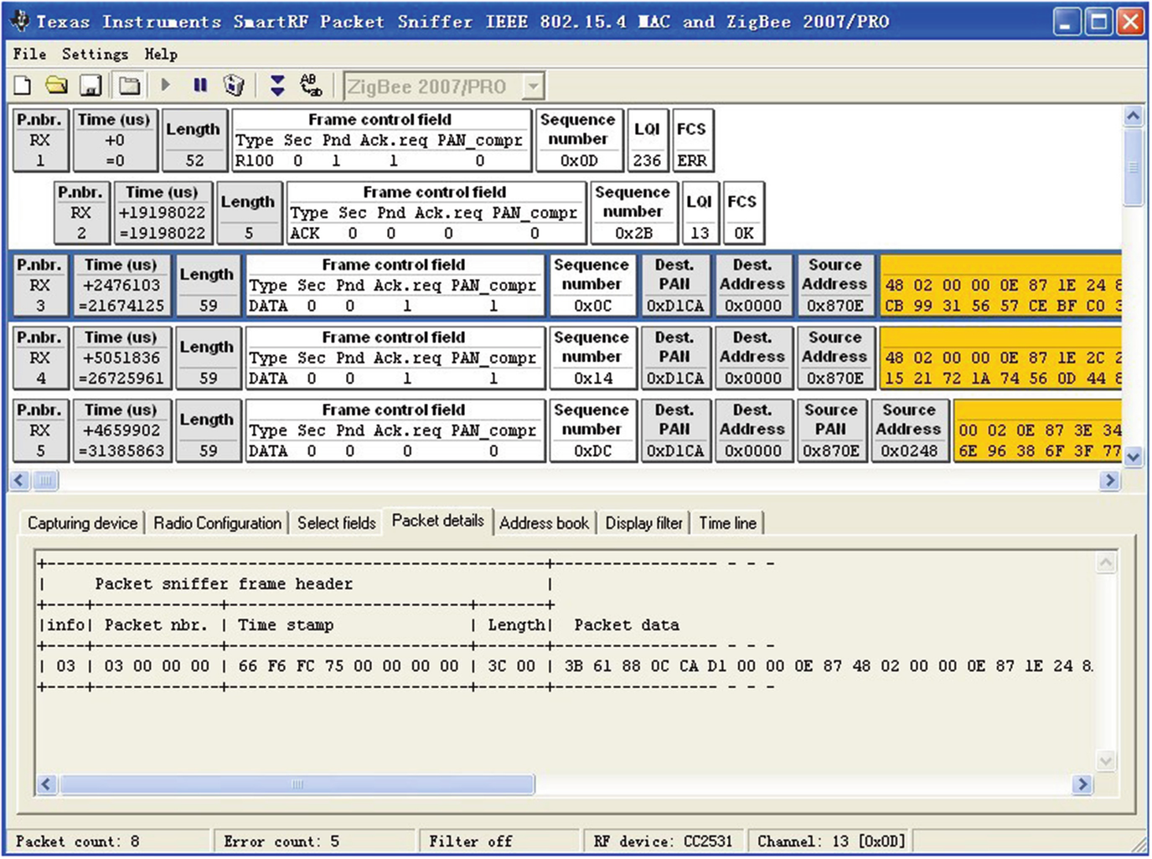Clear packets with the trash bin icon
This screenshot has height=859, width=1152.
235,85
